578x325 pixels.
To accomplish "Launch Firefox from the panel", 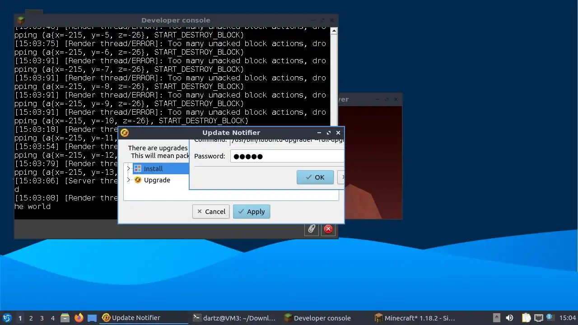I will [79, 318].
